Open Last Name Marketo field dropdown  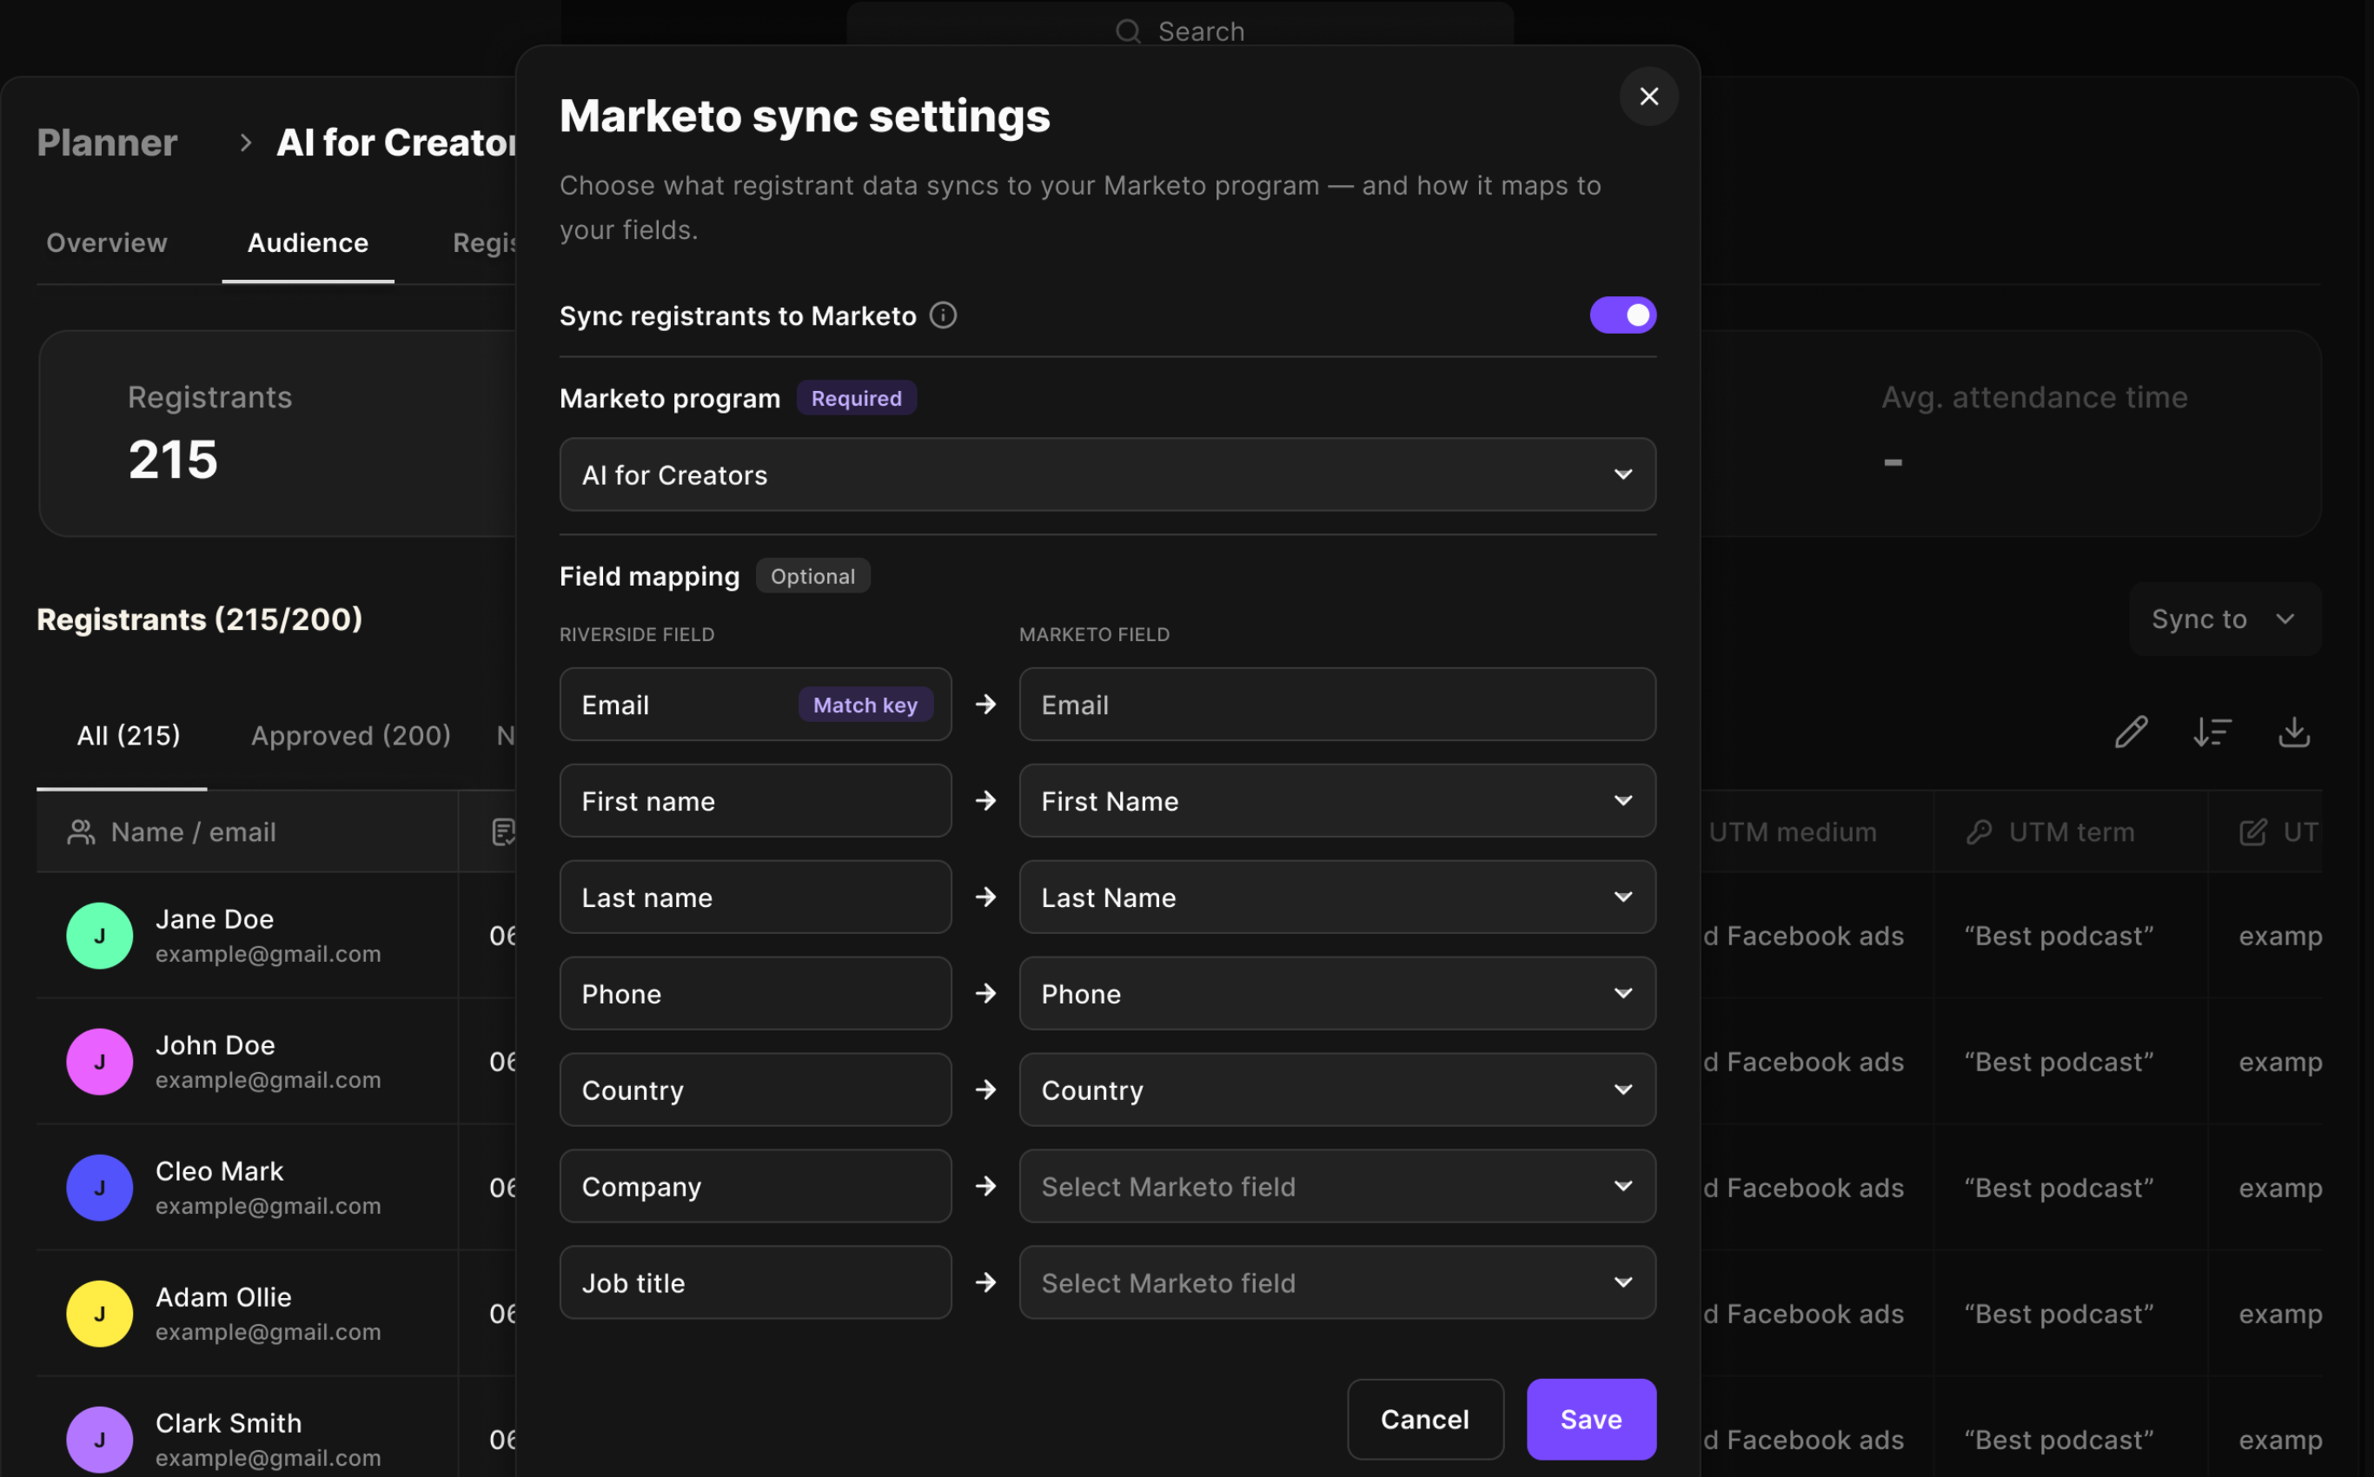tap(1336, 897)
